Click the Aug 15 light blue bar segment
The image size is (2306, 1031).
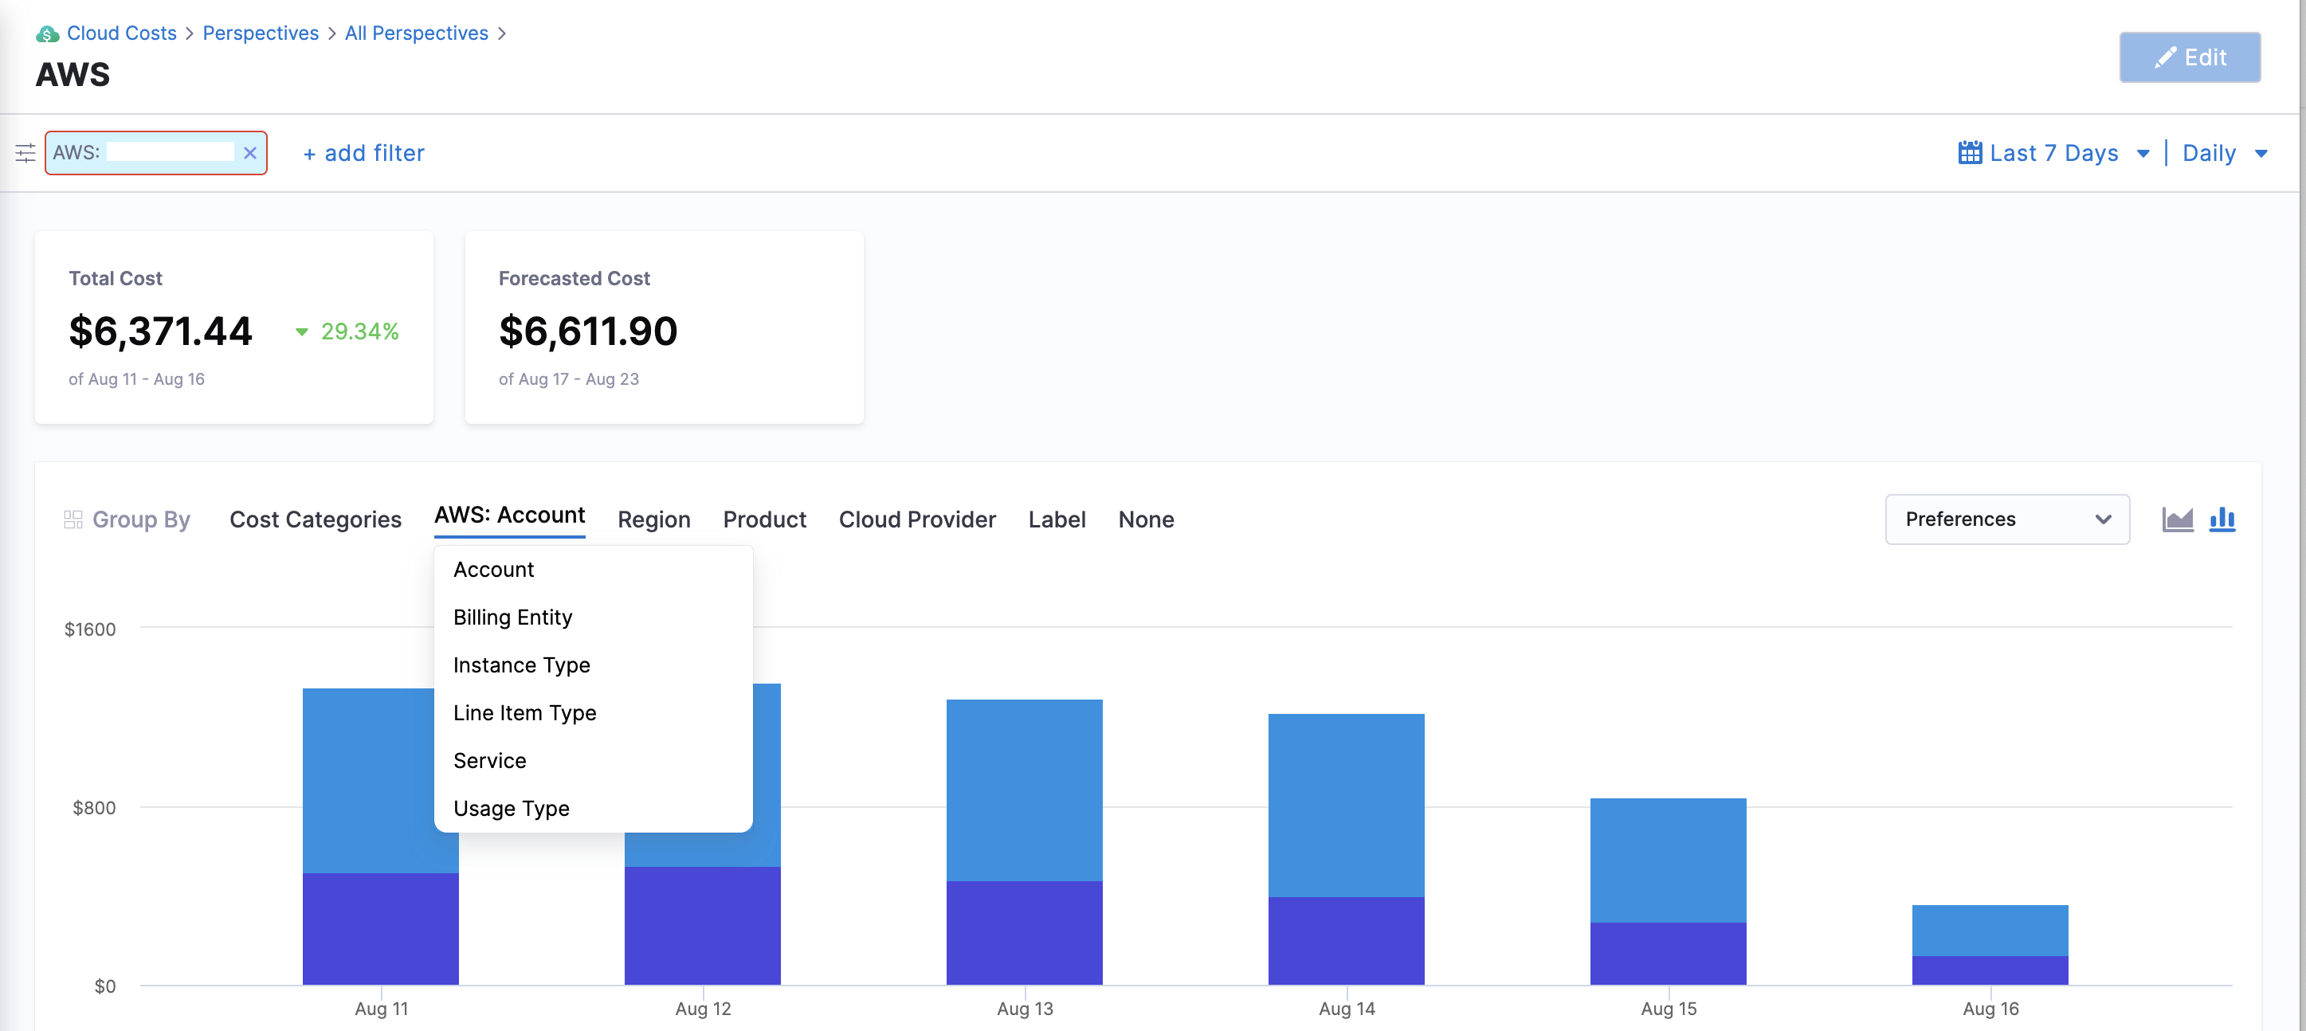[x=1668, y=860]
